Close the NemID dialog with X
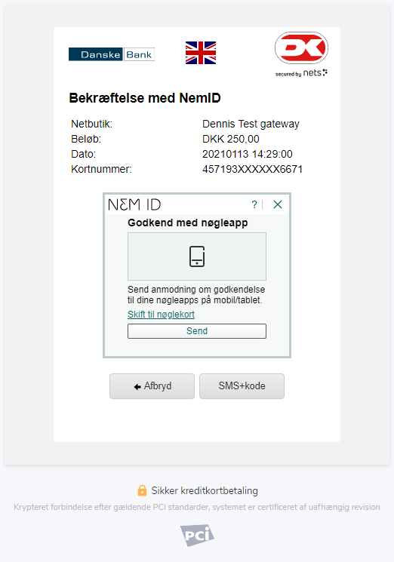394x562 pixels. pos(278,204)
